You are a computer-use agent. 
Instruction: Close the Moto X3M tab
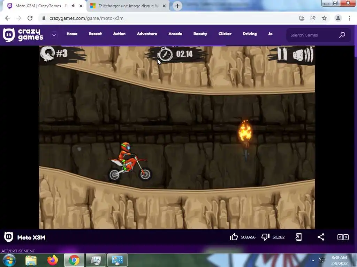[81, 6]
